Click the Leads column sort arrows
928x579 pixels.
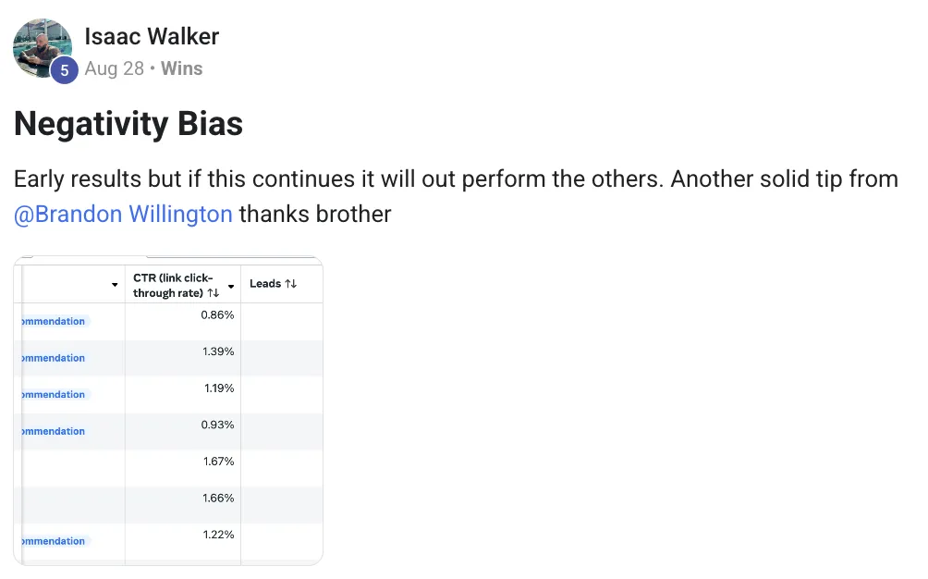291,284
